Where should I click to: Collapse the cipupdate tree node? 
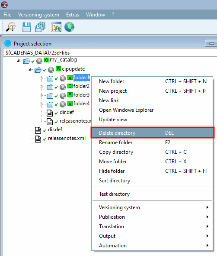[30, 70]
